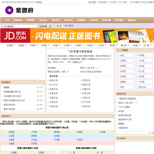Screen dimensions: 154x154
Task: Open the 福德宫 palace icon button
Action: click(x=126, y=82)
